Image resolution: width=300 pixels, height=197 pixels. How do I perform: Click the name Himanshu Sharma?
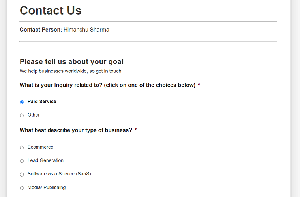point(86,30)
